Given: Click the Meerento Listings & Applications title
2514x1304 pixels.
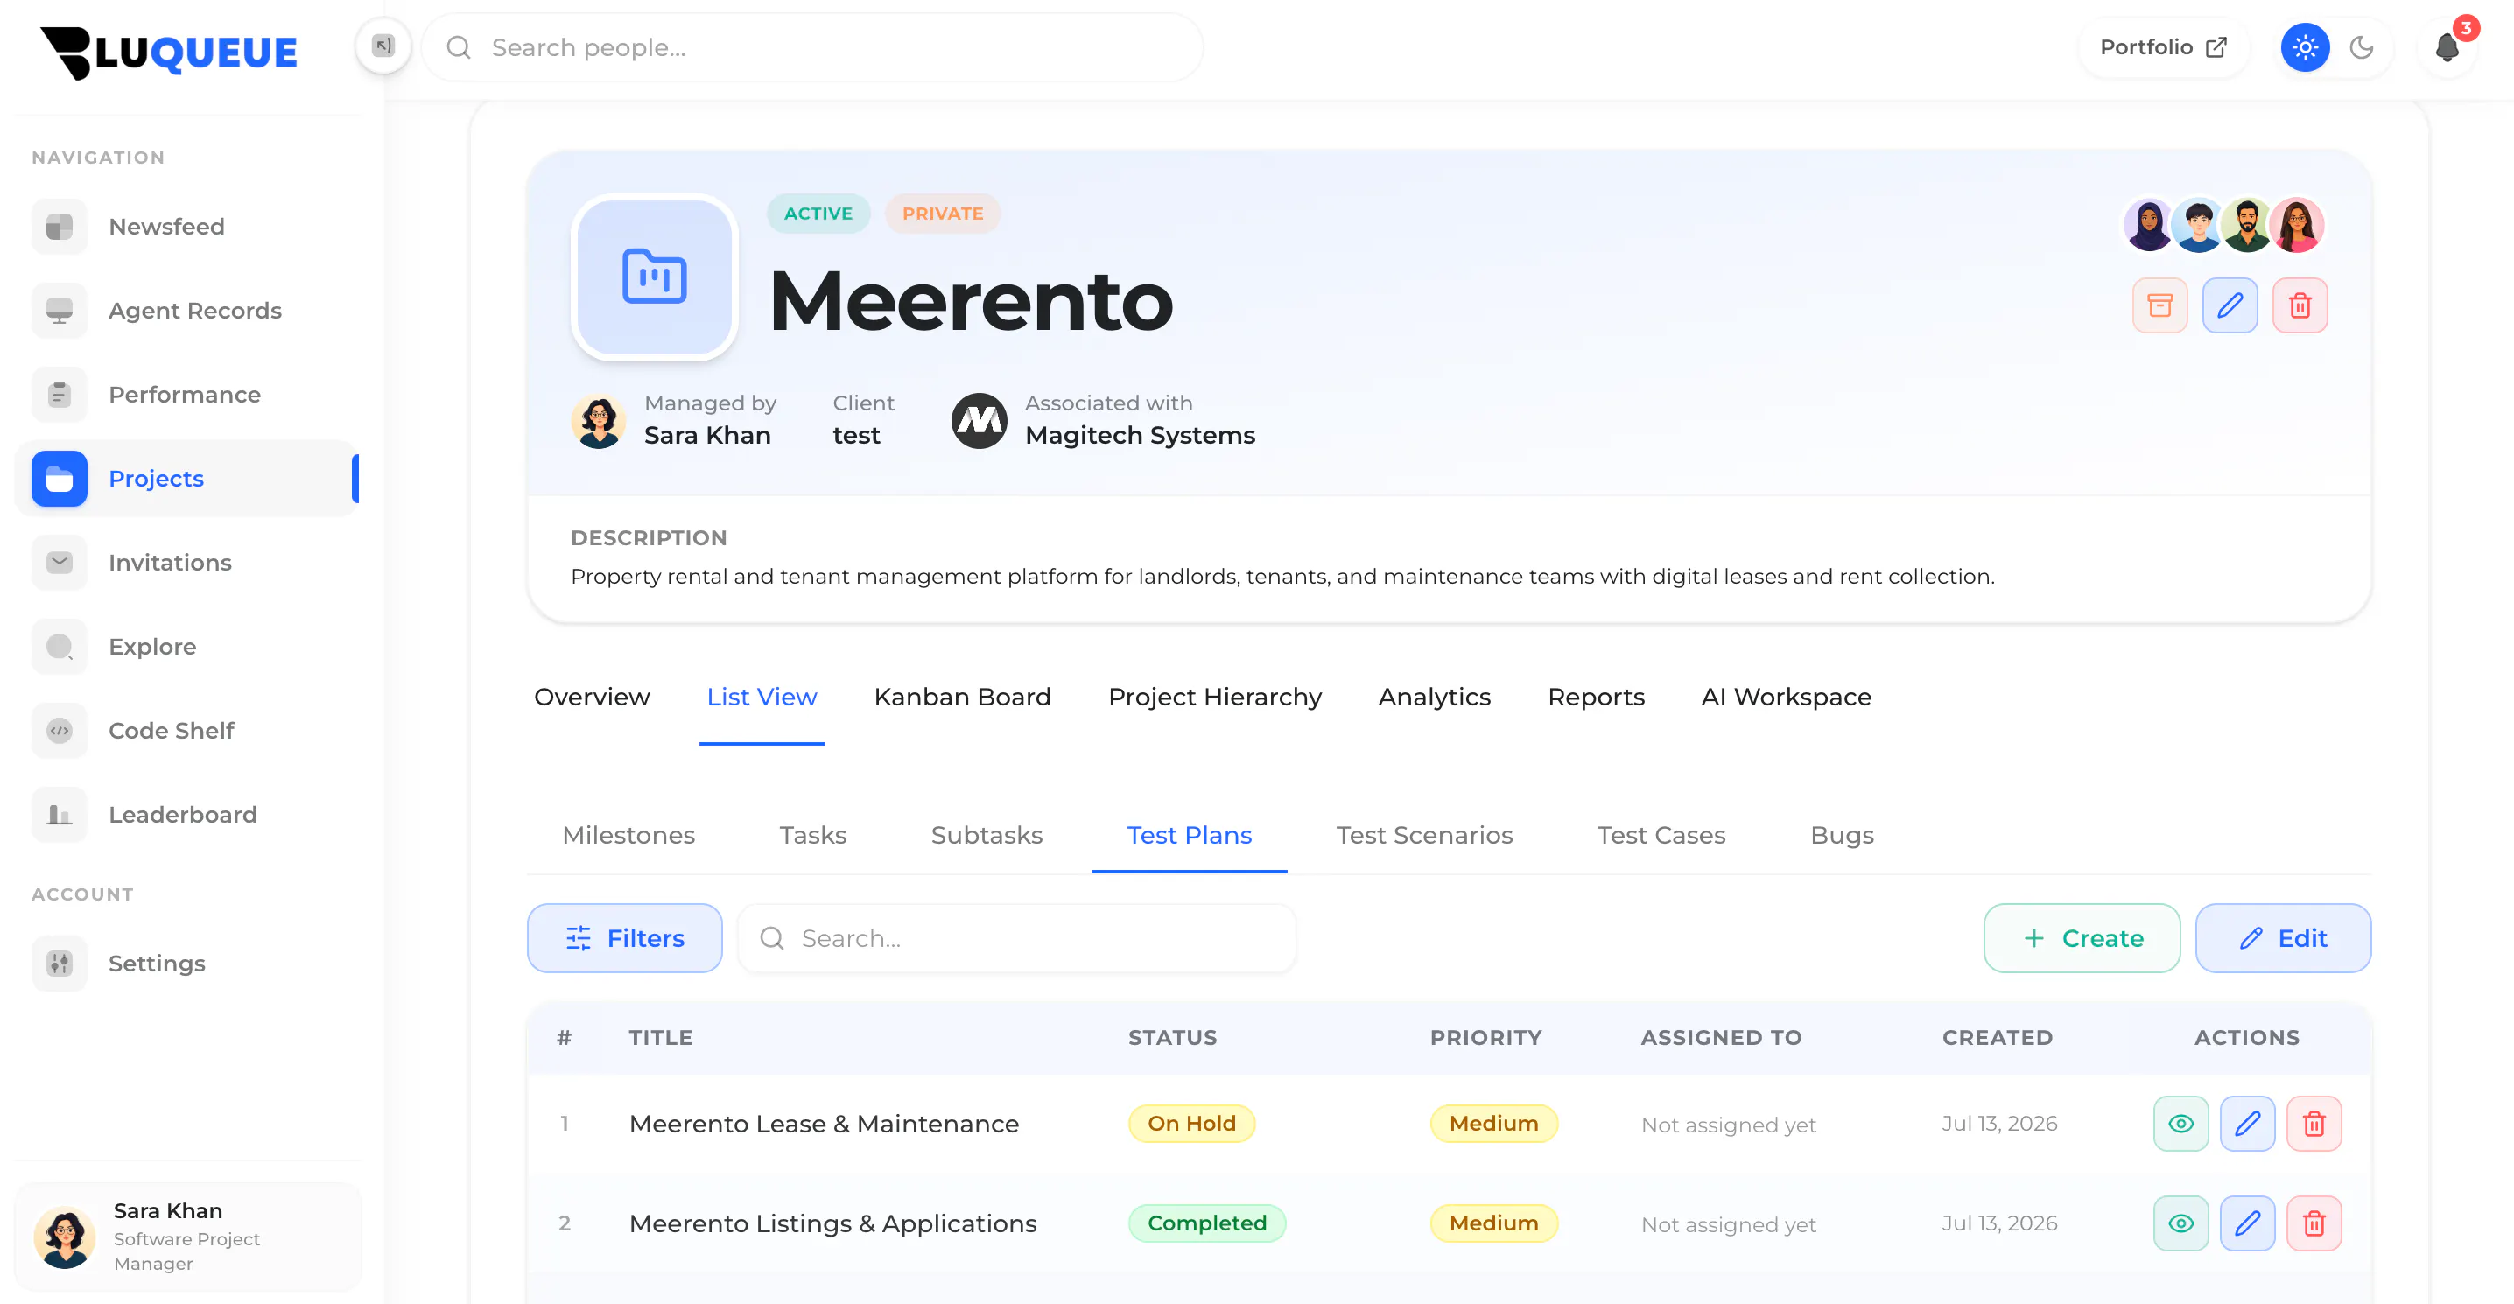Looking at the screenshot, I should coord(832,1224).
